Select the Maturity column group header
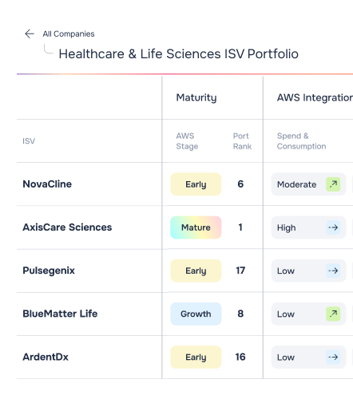Viewport: 353px width, 403px height. point(196,97)
